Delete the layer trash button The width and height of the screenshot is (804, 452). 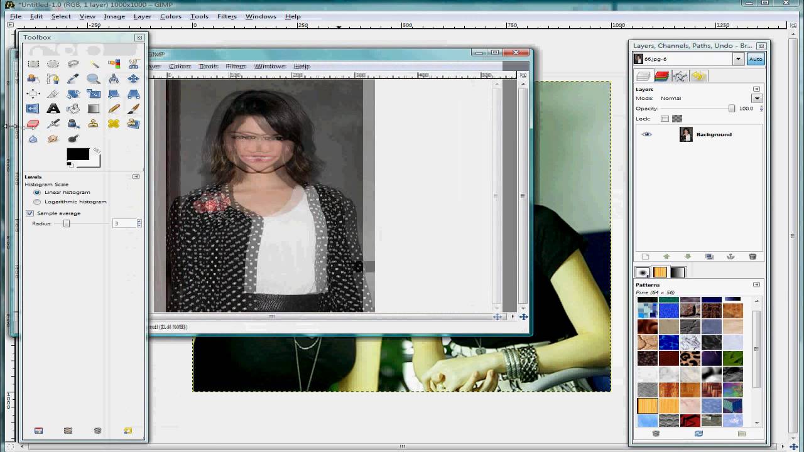point(752,257)
